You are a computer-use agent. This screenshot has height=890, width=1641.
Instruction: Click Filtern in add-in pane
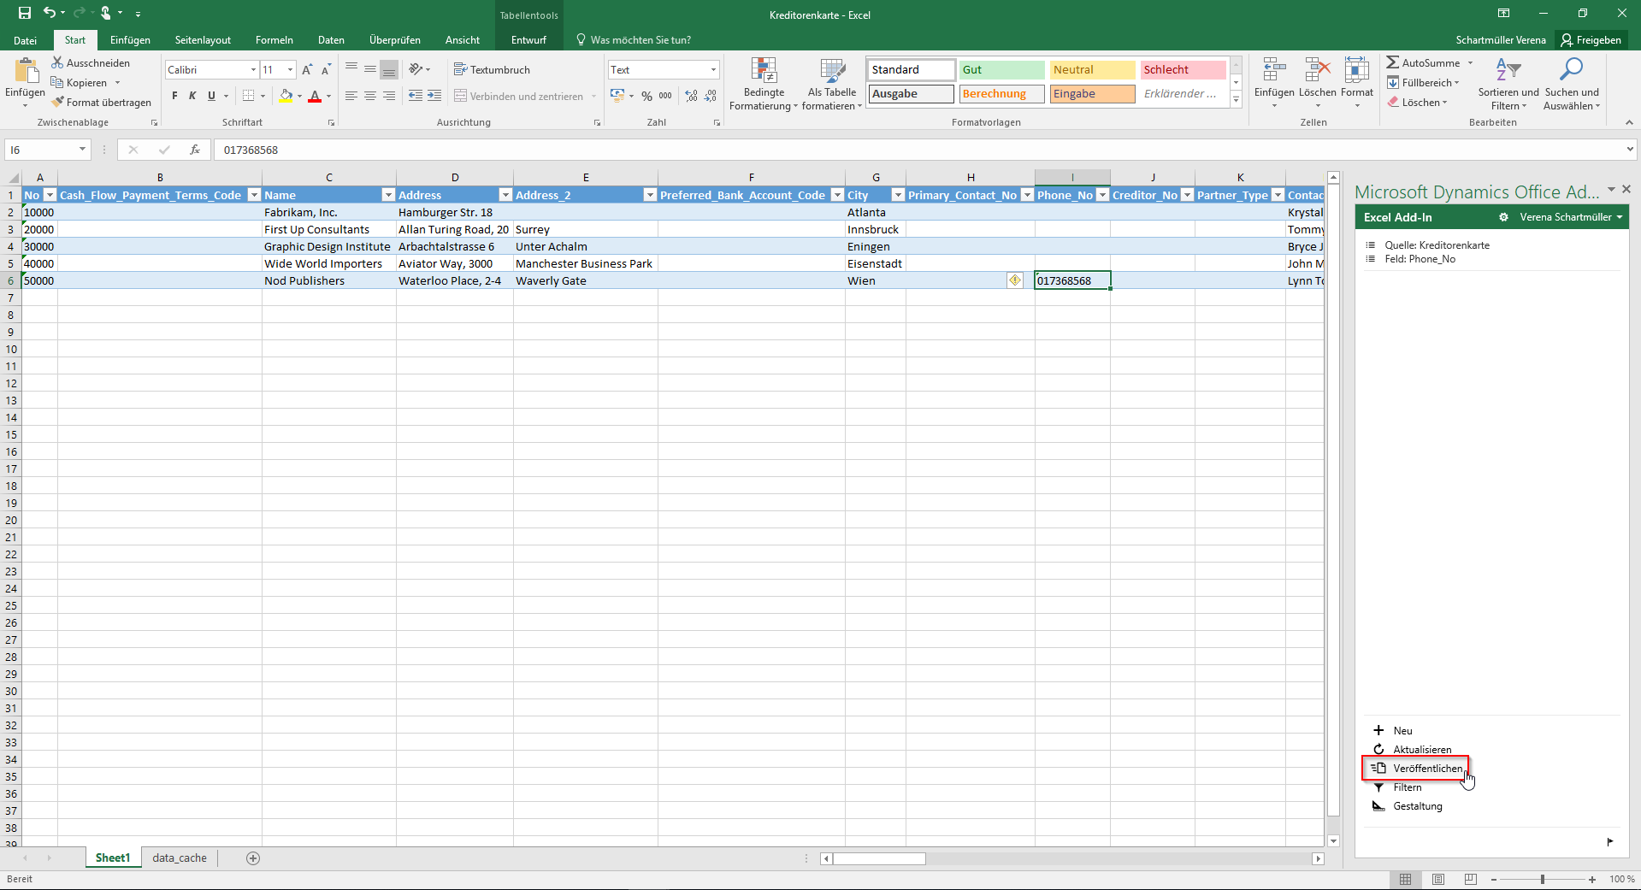[1397, 787]
